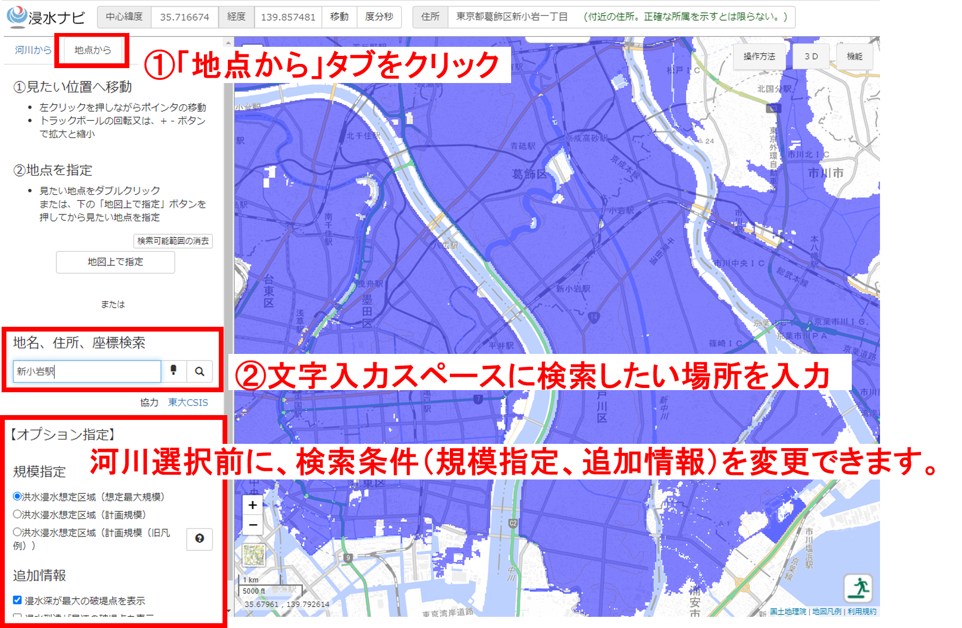
Task: Click the 追加情報 heading
Action: [39, 575]
